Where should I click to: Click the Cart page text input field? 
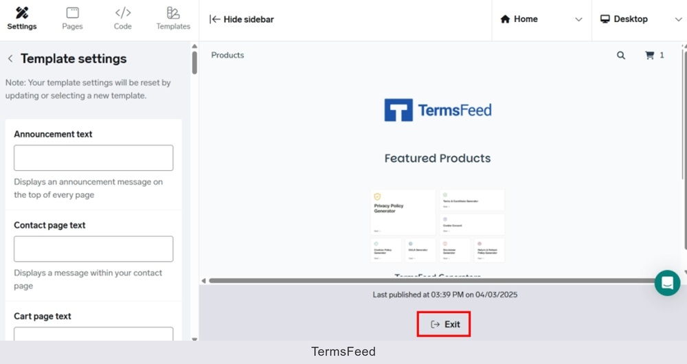coord(93,333)
